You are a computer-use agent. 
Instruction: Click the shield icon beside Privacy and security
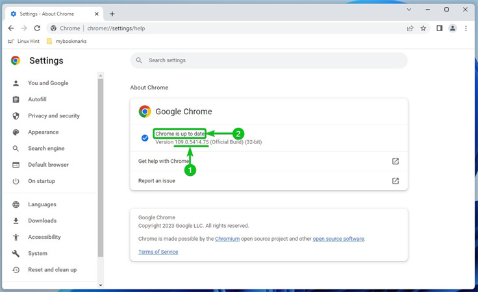[16, 116]
